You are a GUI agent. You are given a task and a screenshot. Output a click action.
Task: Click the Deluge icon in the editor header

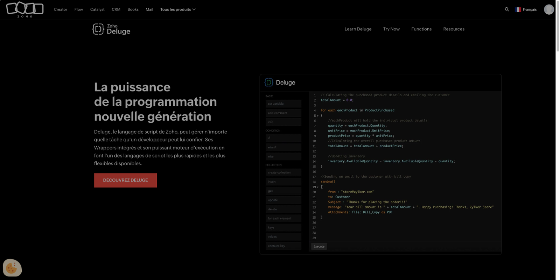click(x=269, y=82)
